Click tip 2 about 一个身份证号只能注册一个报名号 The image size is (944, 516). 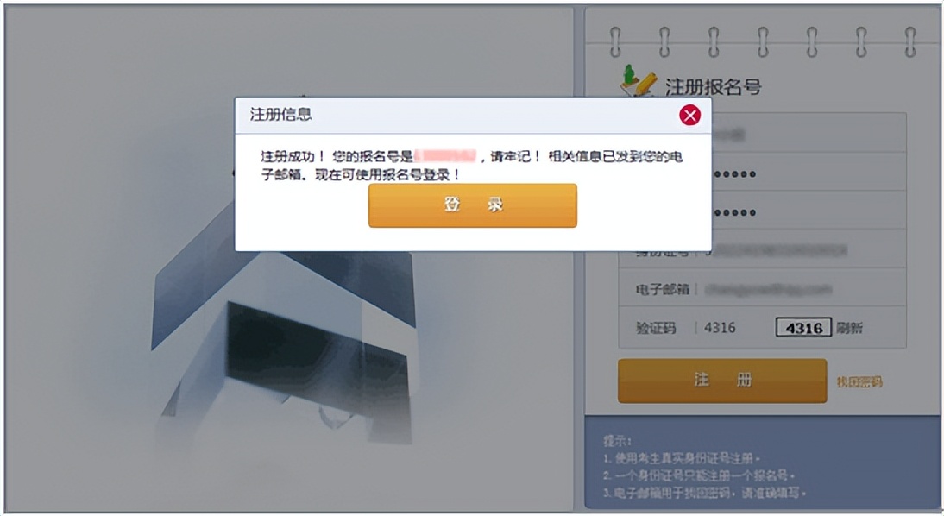point(699,475)
